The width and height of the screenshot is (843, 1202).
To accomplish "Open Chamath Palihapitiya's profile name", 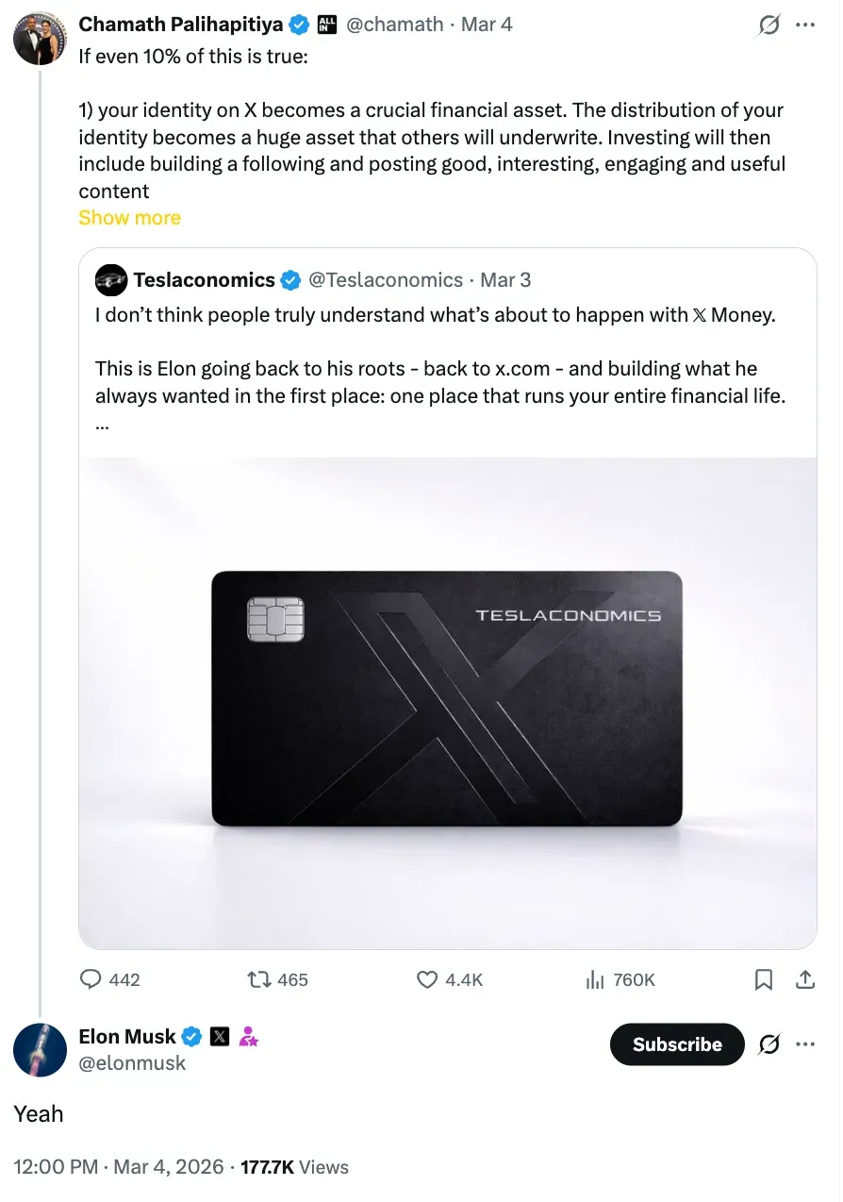I will point(181,24).
